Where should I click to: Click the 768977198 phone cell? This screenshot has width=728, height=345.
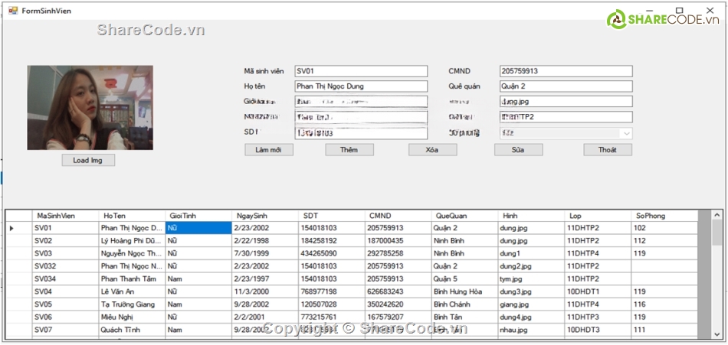332,291
